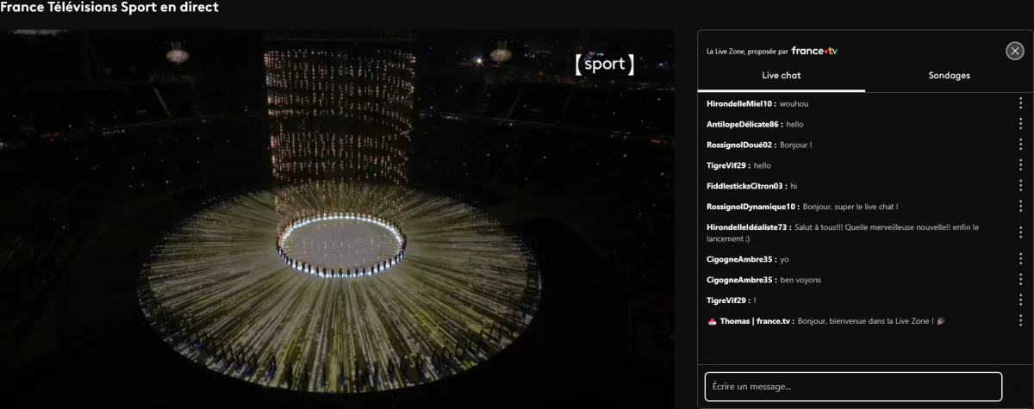Open options for Thomas france.tv message
1034x409 pixels.
[x=1021, y=320]
